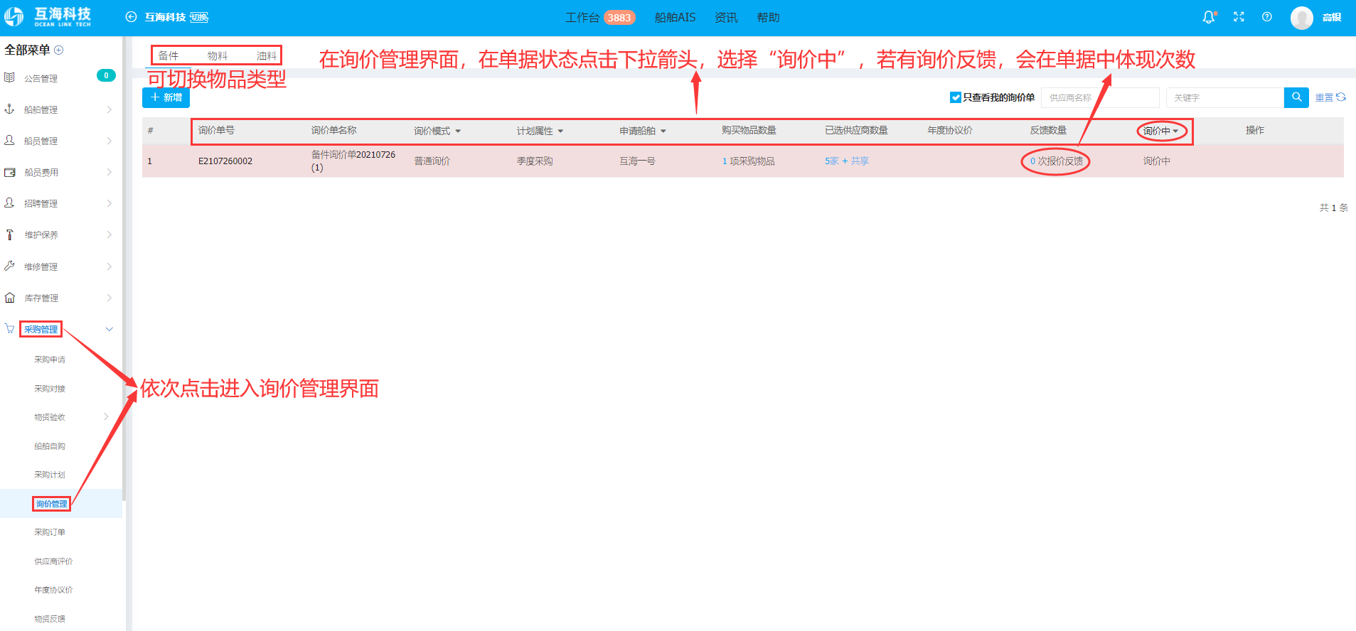Click the 重置 reset link
The image size is (1356, 631).
pyautogui.click(x=1324, y=97)
